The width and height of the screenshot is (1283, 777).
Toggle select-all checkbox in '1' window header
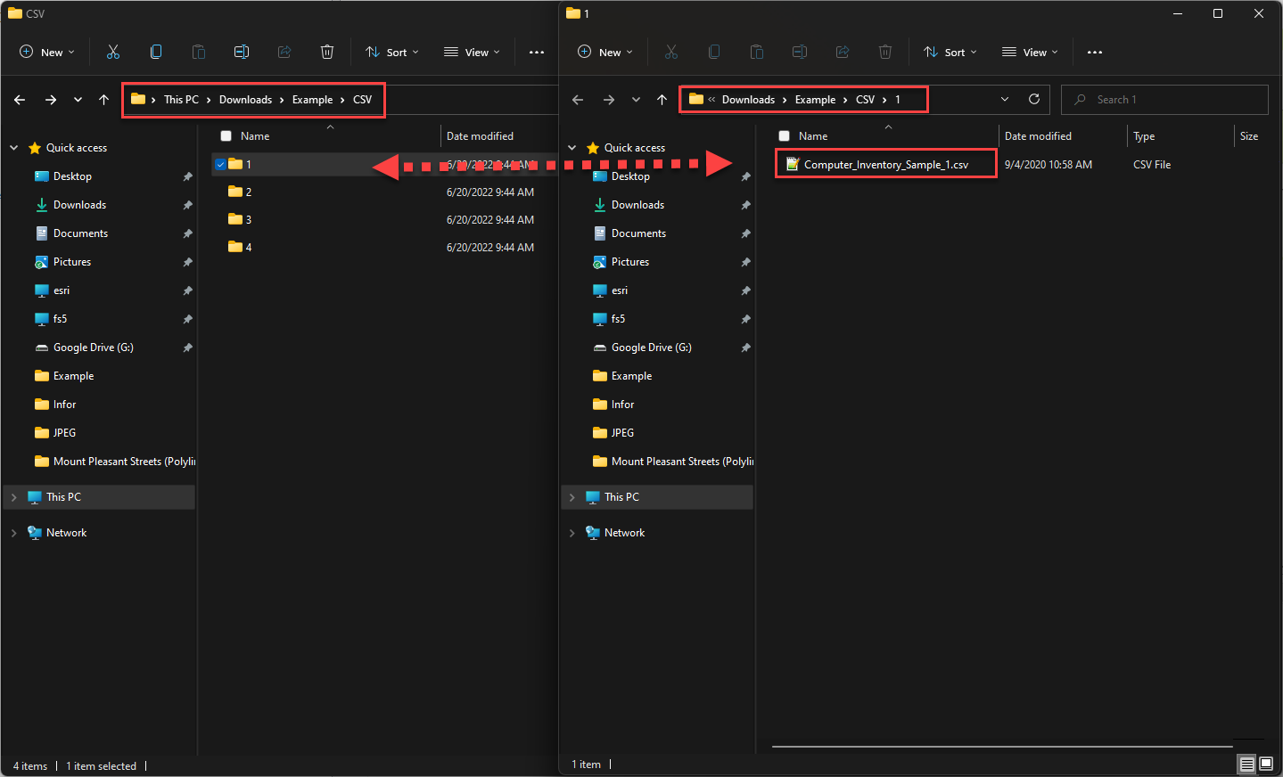784,136
